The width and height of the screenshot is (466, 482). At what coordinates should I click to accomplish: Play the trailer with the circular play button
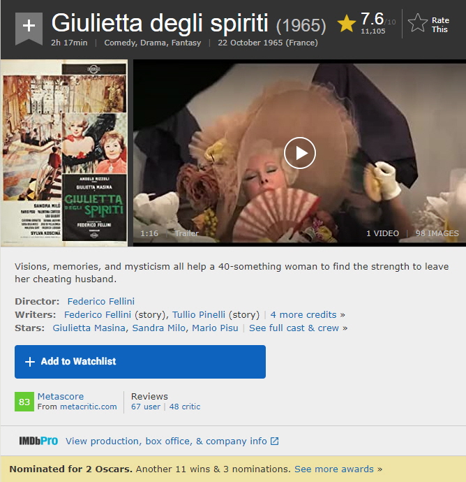coord(299,153)
